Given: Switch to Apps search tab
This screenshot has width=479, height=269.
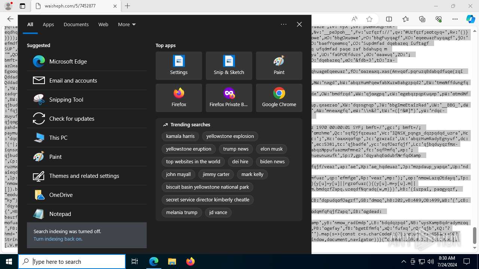Looking at the screenshot, I should [x=48, y=24].
